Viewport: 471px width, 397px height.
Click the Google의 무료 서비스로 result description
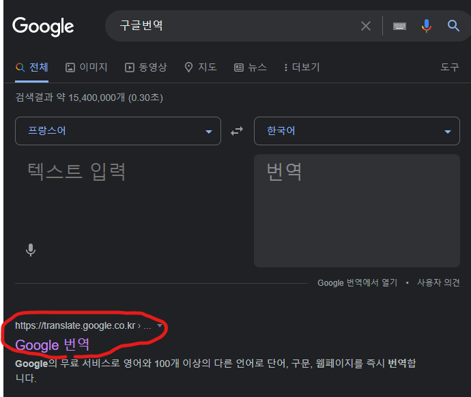pyautogui.click(x=216, y=371)
